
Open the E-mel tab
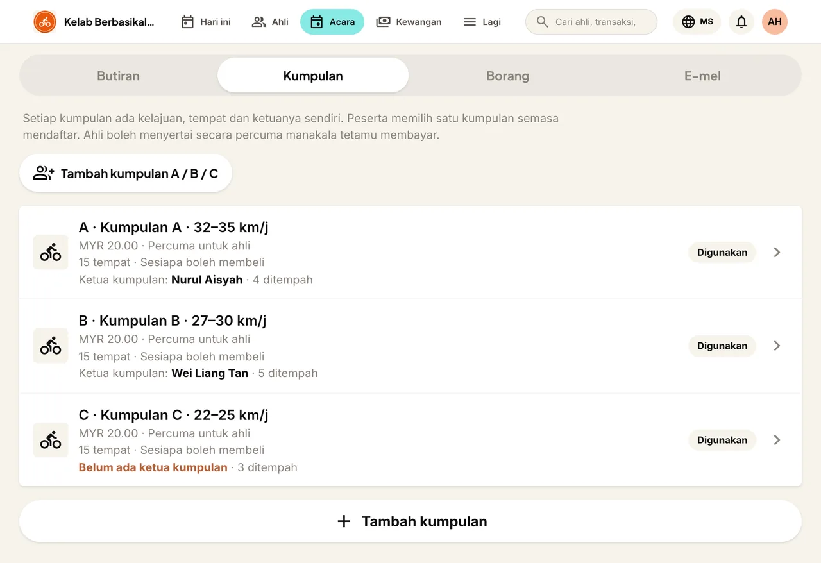tap(702, 76)
